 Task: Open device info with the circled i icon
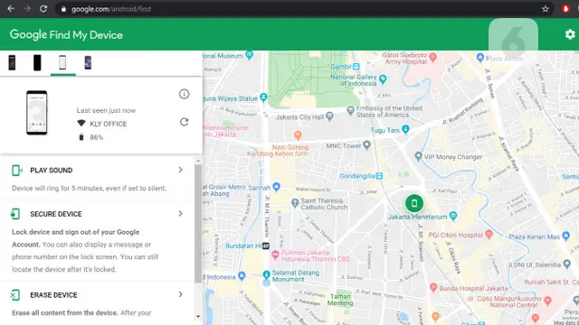[x=185, y=94]
